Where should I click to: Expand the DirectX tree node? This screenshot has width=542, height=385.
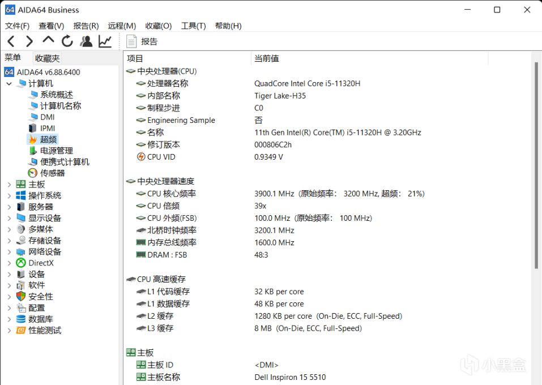pos(9,263)
